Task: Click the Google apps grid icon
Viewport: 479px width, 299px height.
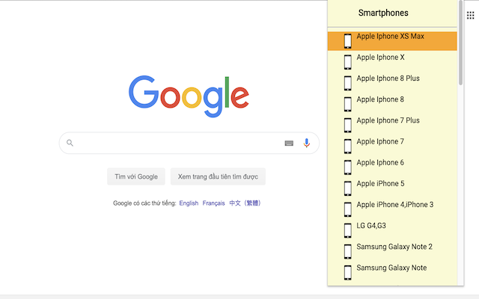Action: click(x=470, y=15)
